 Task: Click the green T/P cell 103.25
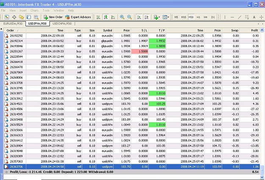[157, 104]
